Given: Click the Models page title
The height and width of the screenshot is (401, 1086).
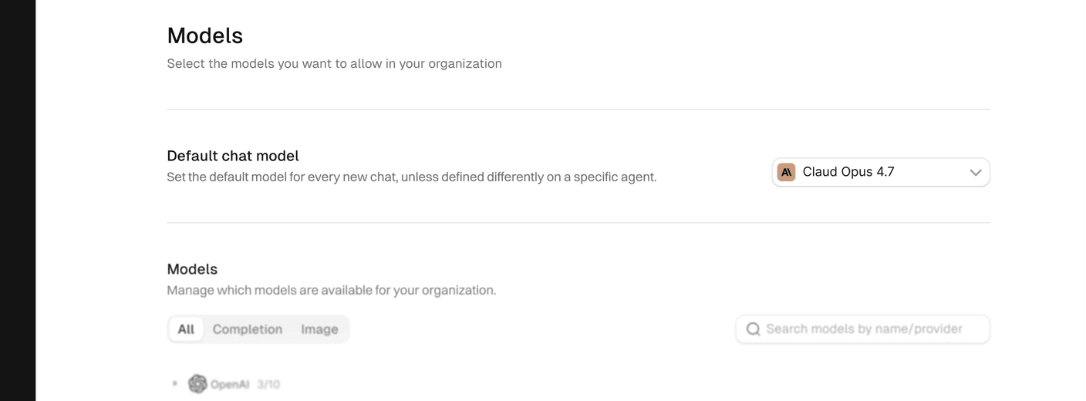Looking at the screenshot, I should (x=205, y=35).
